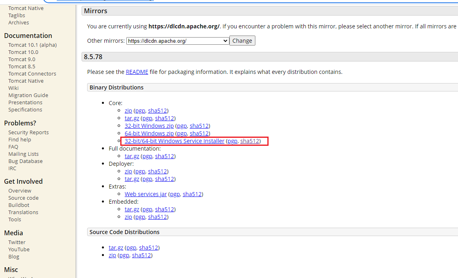This screenshot has height=278, width=458.
Task: Open the YouTube link
Action: point(19,249)
